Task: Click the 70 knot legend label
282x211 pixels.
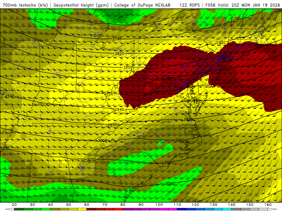Action: [x=105, y=205]
